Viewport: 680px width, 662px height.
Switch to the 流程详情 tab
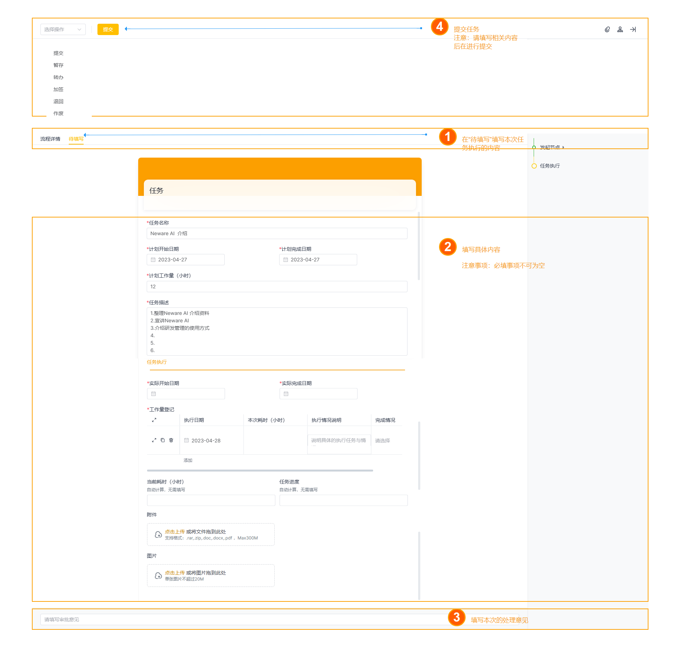[x=50, y=139]
